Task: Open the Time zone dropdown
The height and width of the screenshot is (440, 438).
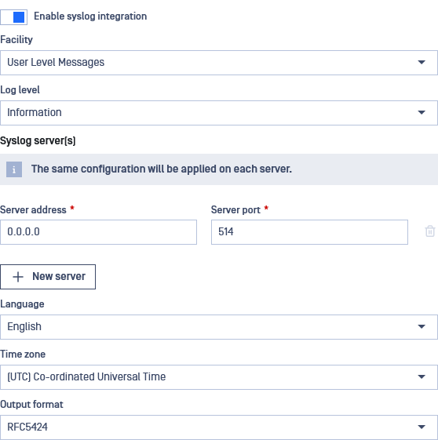Action: click(219, 377)
